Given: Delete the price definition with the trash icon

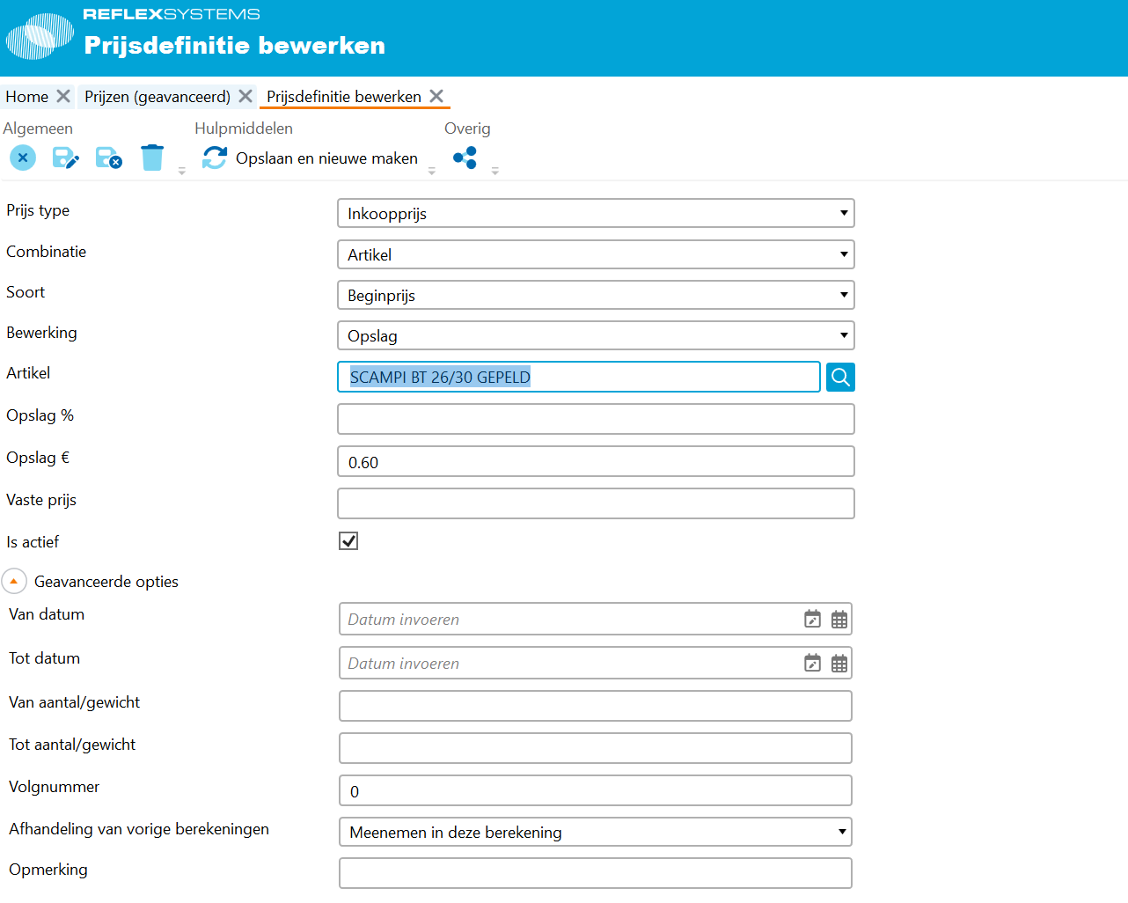Looking at the screenshot, I should click(x=152, y=158).
